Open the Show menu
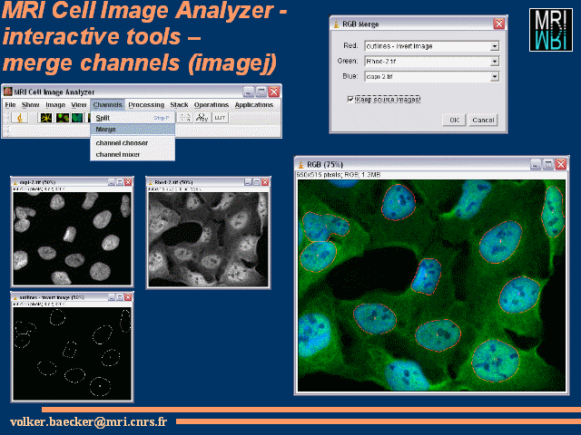 click(30, 105)
